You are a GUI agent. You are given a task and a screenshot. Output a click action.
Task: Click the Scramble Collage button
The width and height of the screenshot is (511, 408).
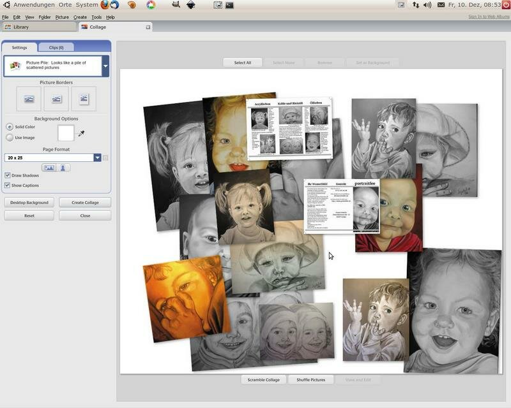(264, 380)
